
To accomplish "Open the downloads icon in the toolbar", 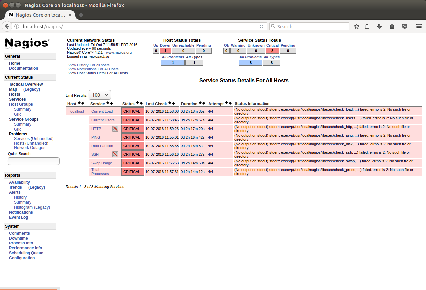I will [379, 26].
